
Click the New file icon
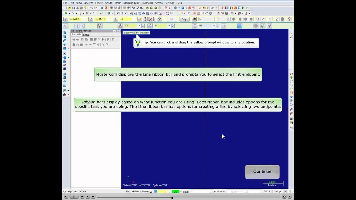tap(66, 8)
